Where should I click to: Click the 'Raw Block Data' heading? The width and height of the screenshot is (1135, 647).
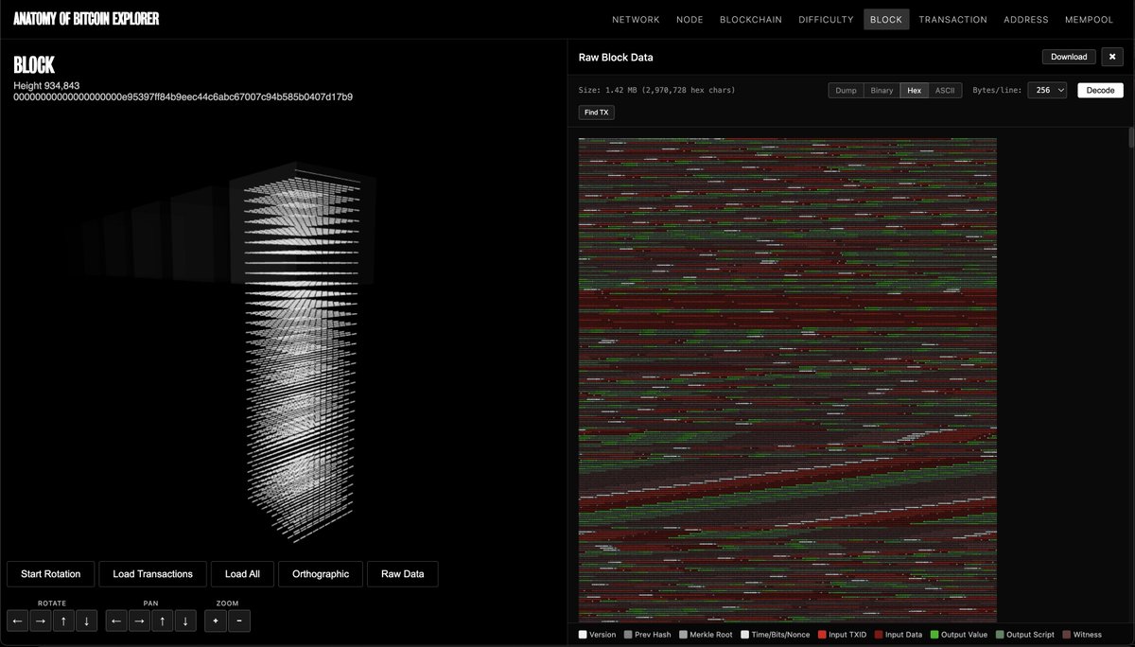point(616,57)
